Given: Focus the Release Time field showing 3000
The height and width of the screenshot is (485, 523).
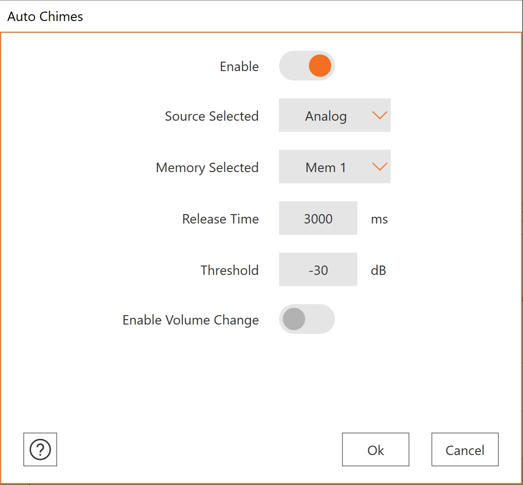Looking at the screenshot, I should tap(318, 218).
